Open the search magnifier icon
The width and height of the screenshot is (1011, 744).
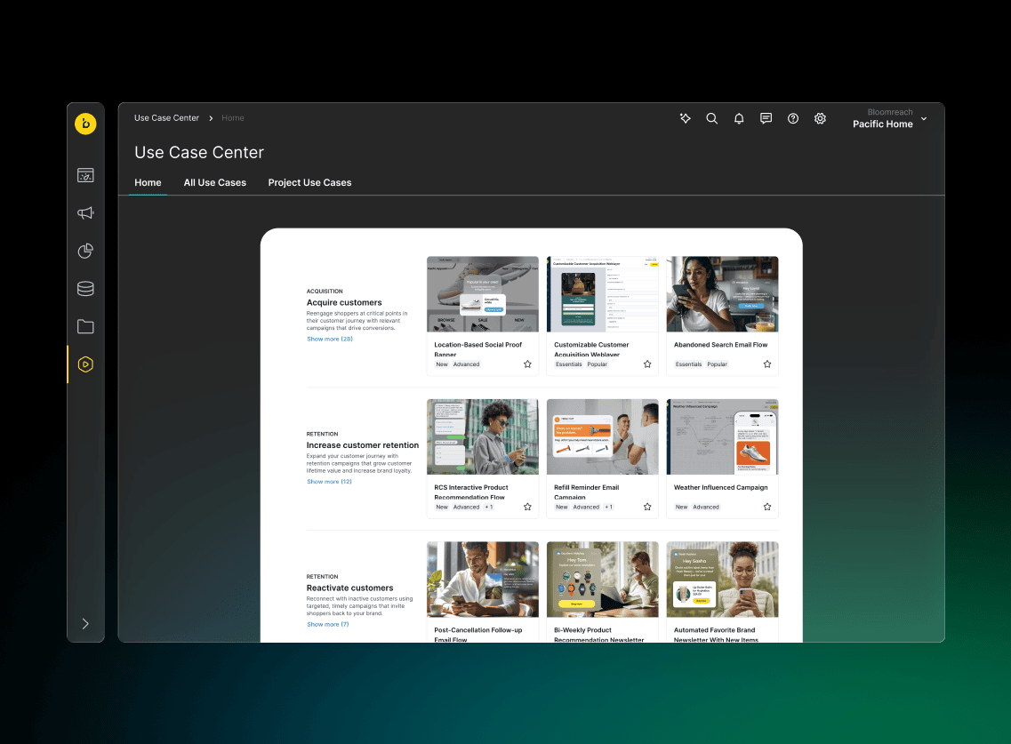711,118
